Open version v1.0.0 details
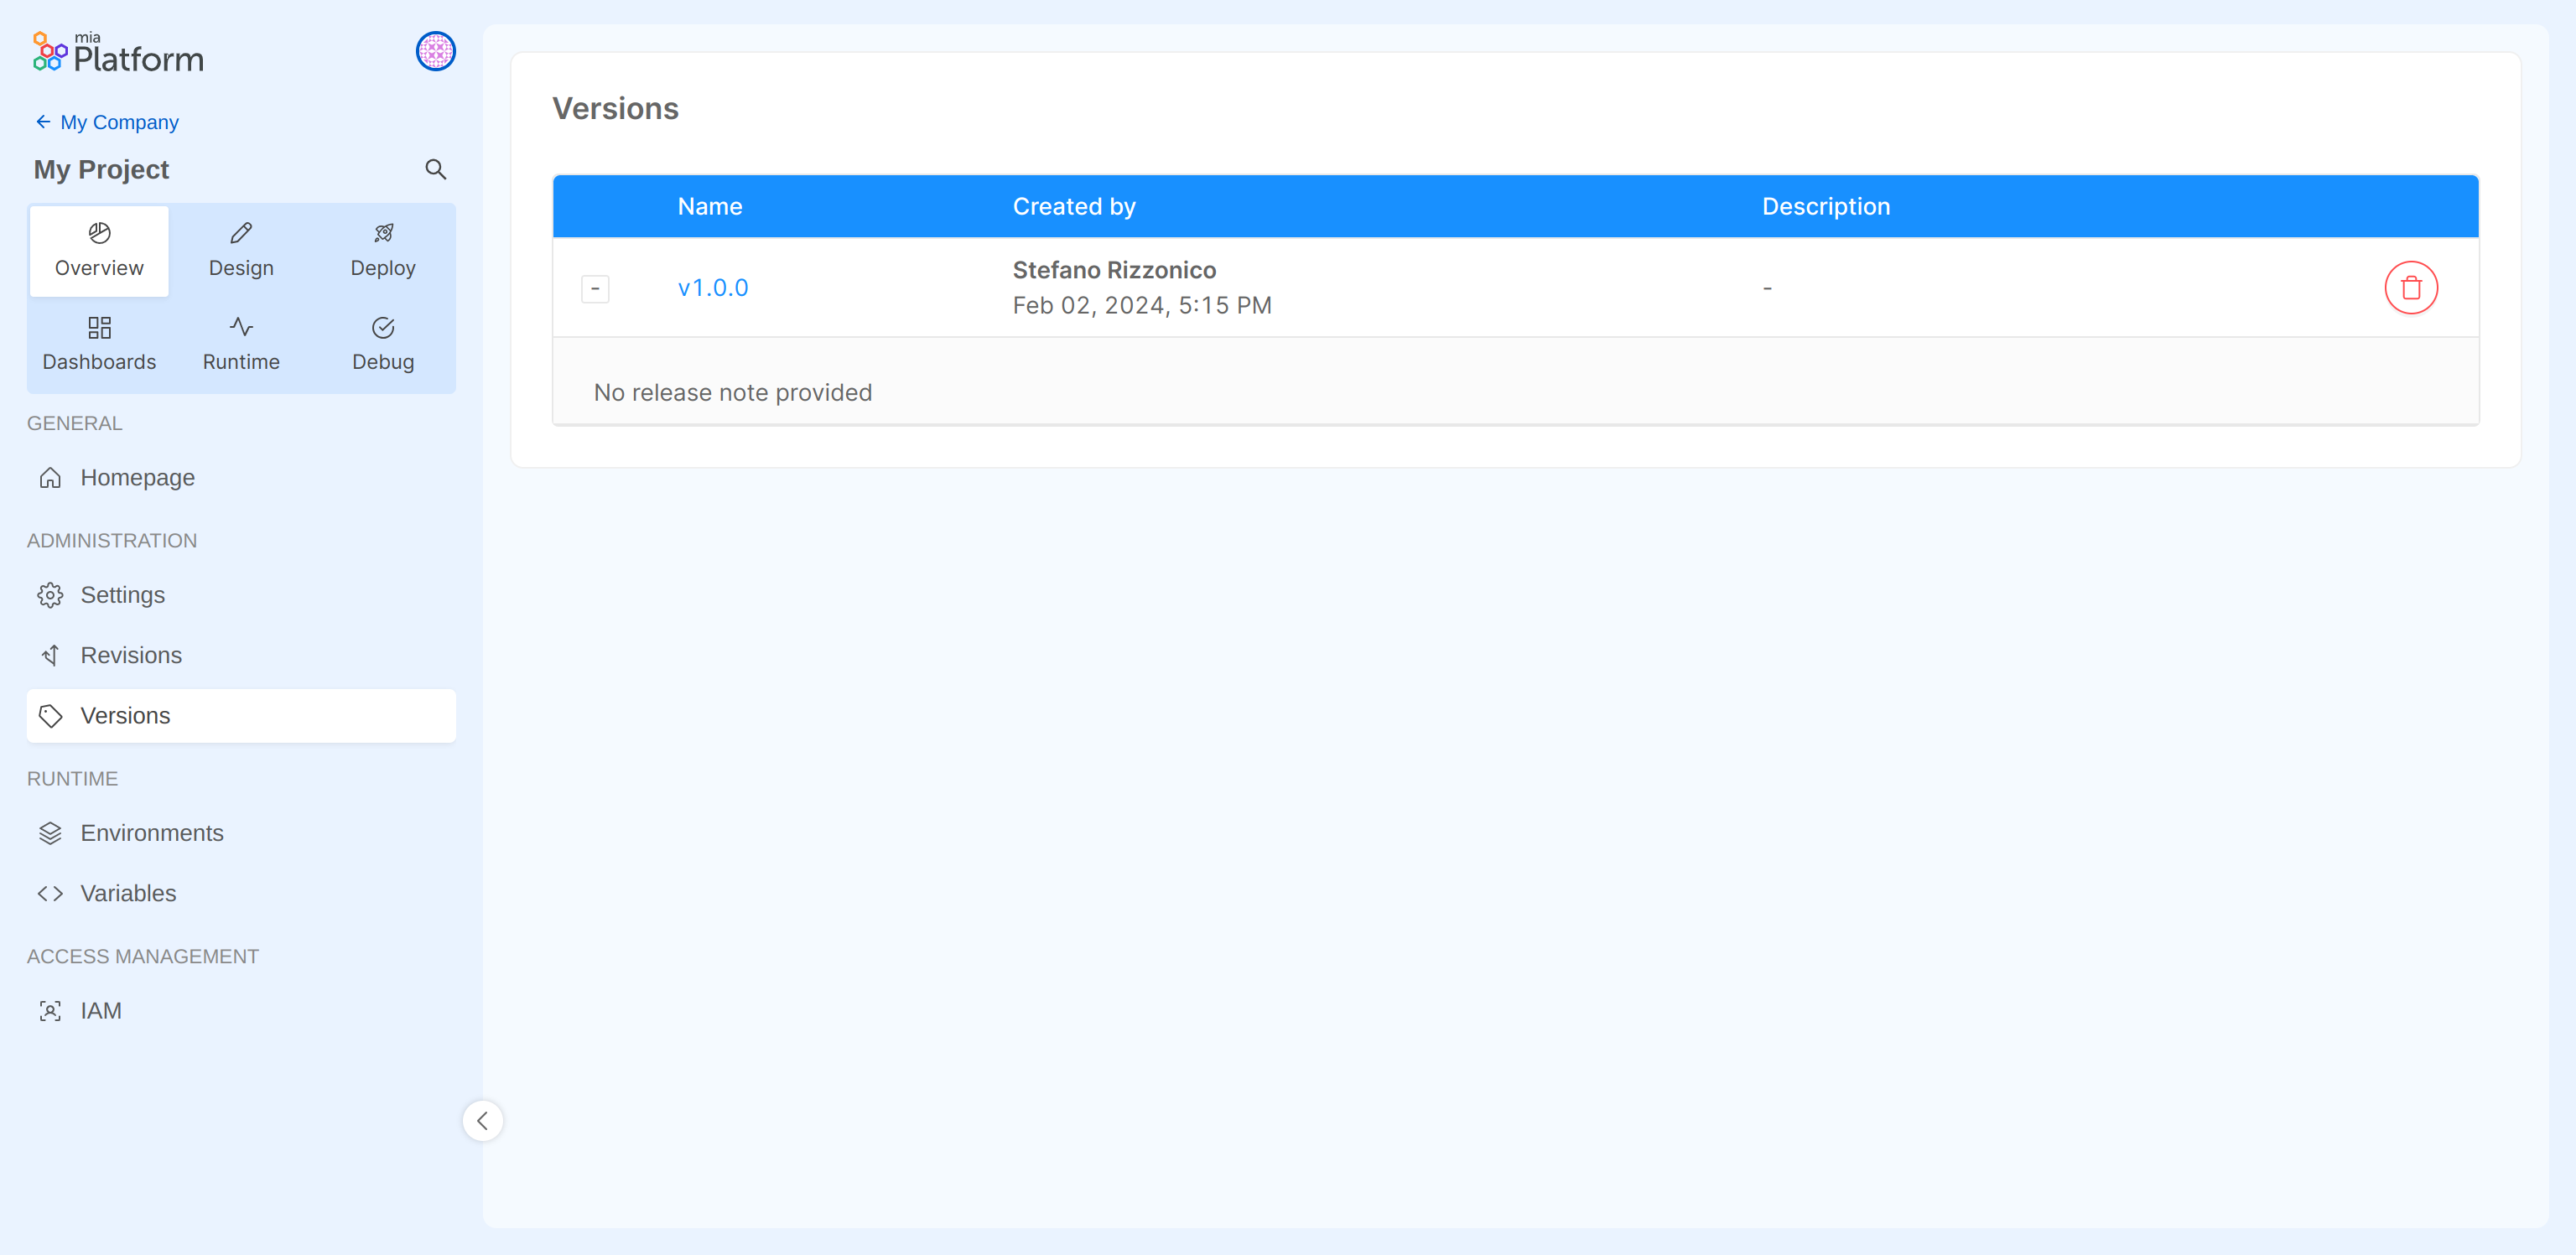 (x=712, y=287)
